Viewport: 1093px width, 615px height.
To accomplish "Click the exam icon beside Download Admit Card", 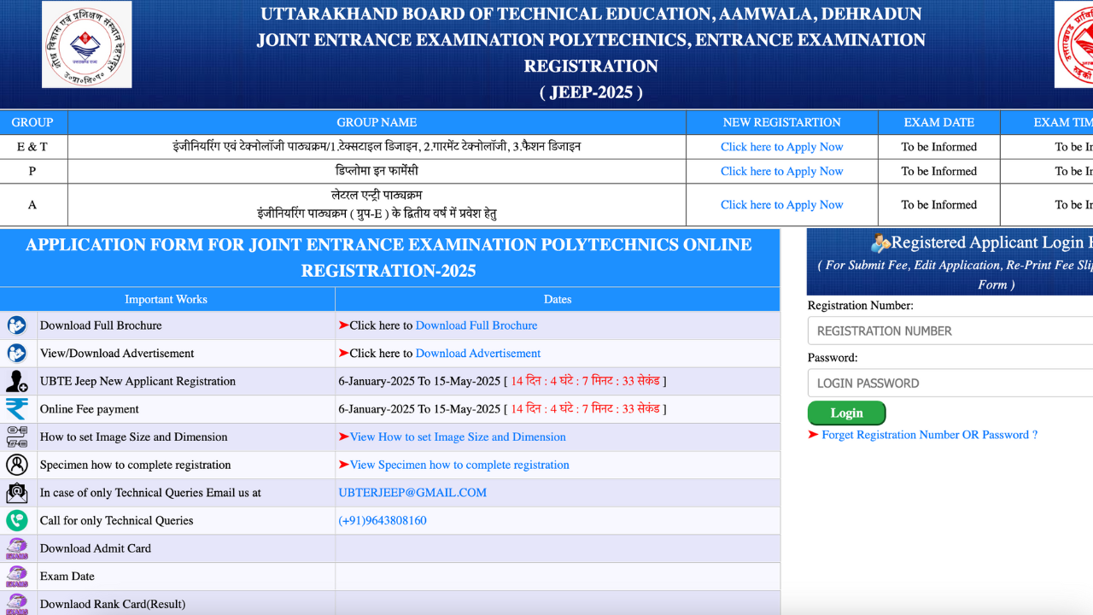I will (17, 548).
